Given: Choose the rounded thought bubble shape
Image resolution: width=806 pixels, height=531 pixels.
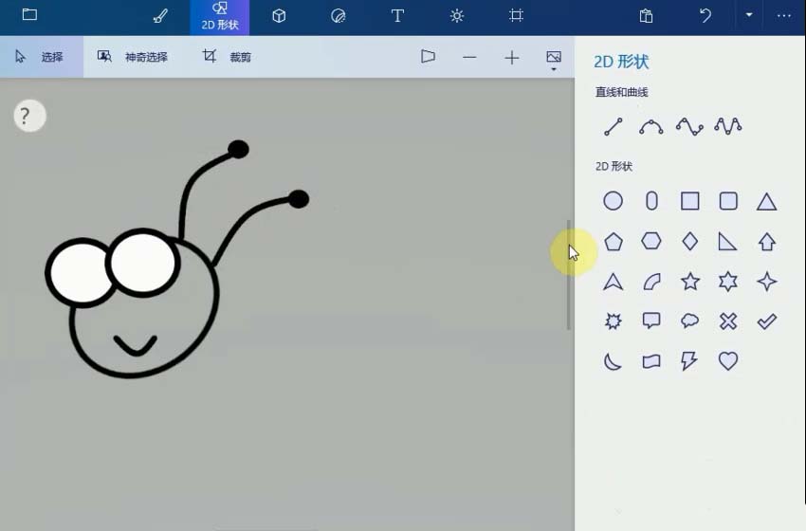Looking at the screenshot, I should pyautogui.click(x=689, y=320).
